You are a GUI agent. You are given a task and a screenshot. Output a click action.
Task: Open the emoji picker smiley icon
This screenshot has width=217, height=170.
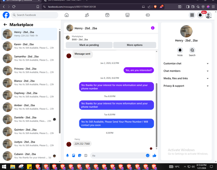148,156
